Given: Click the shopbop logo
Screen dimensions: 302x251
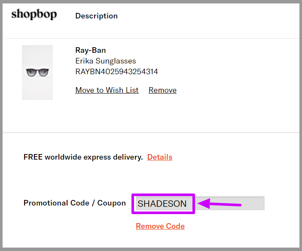Looking at the screenshot, I should tap(34, 14).
